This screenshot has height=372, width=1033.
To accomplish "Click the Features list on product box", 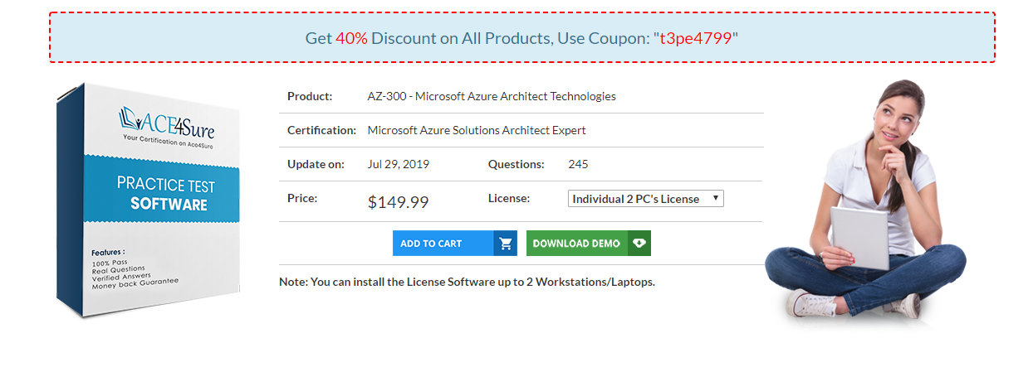I will (133, 268).
